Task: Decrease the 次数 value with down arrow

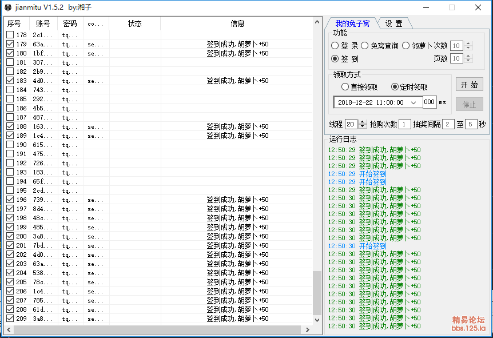Action: [468, 48]
